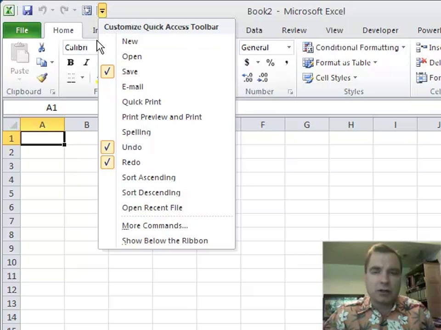Select row 10 header
The width and height of the screenshot is (441, 330).
click(11, 262)
